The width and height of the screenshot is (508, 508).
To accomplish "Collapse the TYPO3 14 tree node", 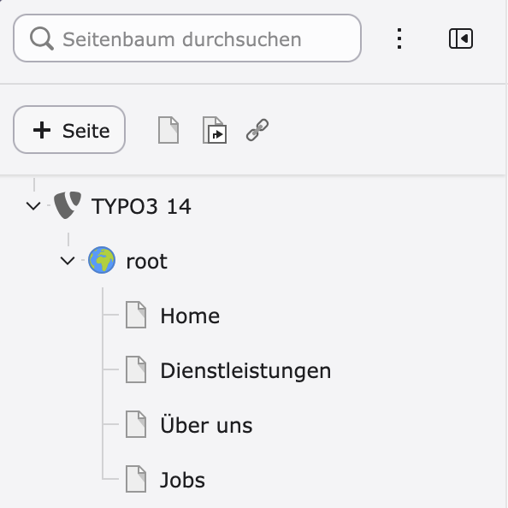I will [x=33, y=206].
